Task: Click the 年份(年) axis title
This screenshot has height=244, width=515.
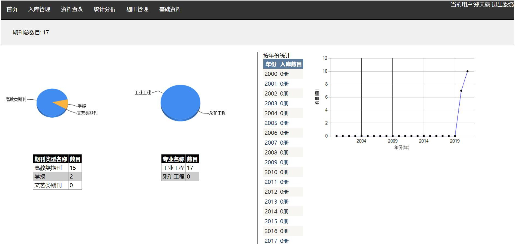Action: pyautogui.click(x=402, y=147)
